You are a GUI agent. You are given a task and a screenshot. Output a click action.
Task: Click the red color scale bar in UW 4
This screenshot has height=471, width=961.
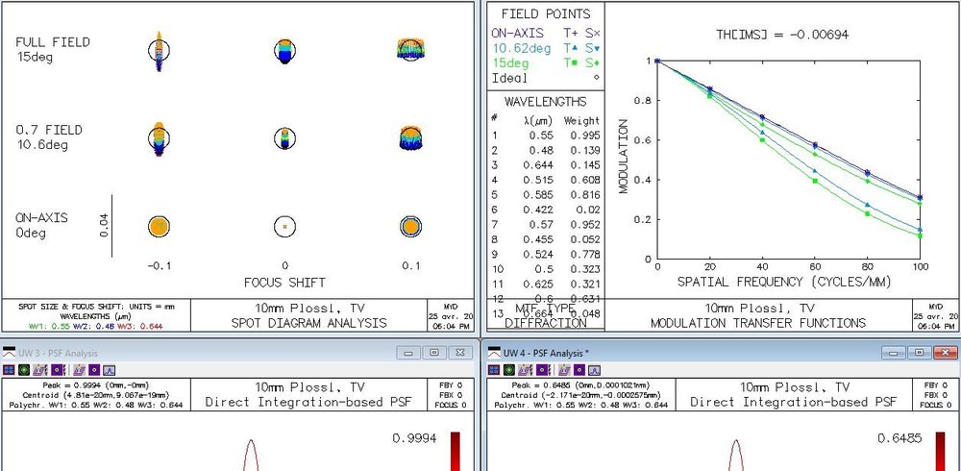pyautogui.click(x=940, y=452)
